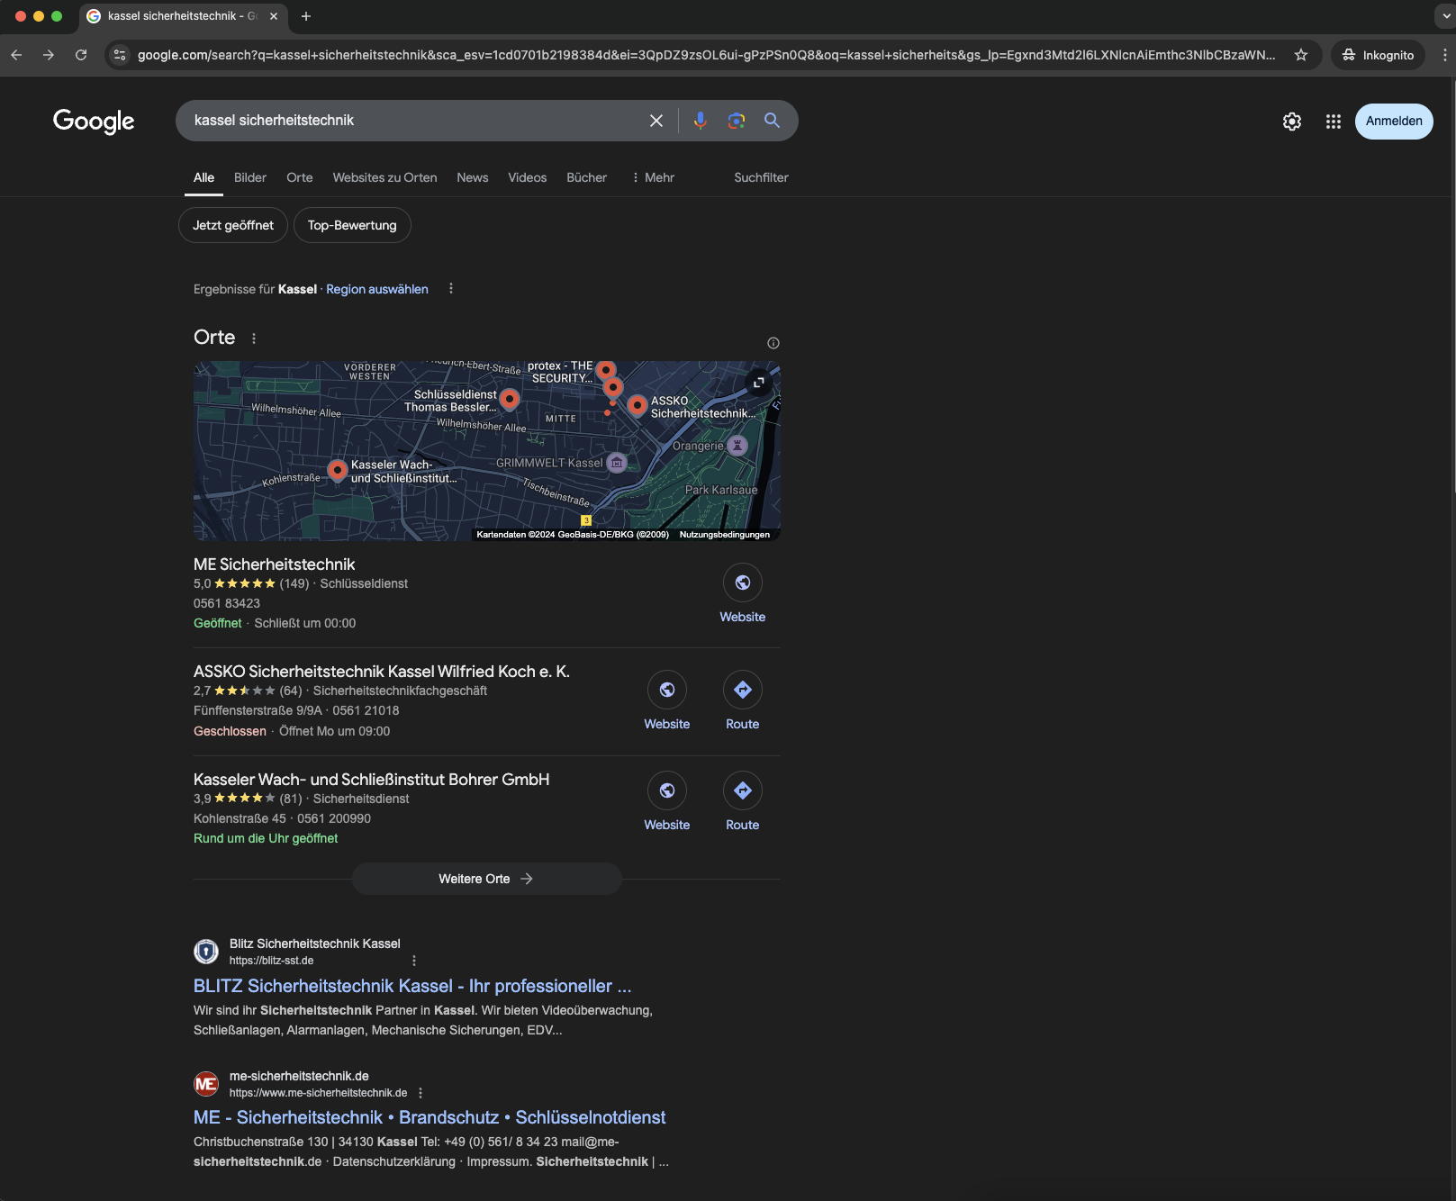Switch to Videos results tab
The height and width of the screenshot is (1201, 1456).
528,177
